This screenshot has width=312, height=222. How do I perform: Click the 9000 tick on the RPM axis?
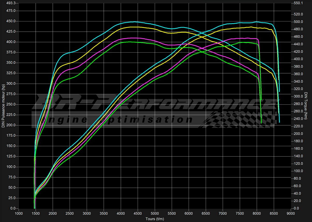291,213
